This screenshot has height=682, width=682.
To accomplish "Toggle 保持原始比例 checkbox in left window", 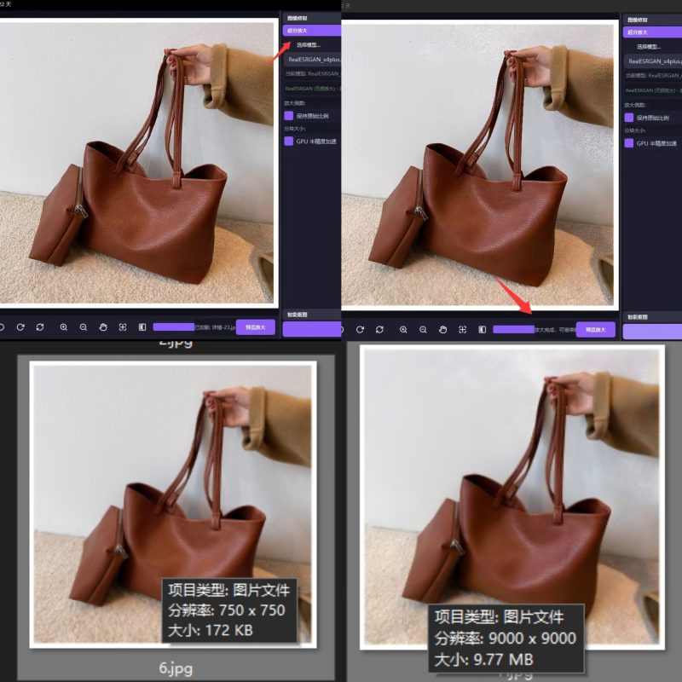I will click(289, 116).
